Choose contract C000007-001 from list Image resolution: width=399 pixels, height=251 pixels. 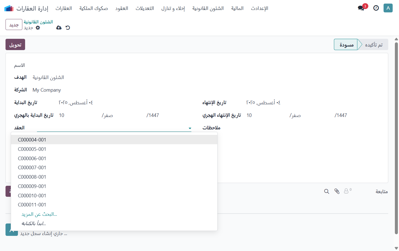pyautogui.click(x=114, y=167)
